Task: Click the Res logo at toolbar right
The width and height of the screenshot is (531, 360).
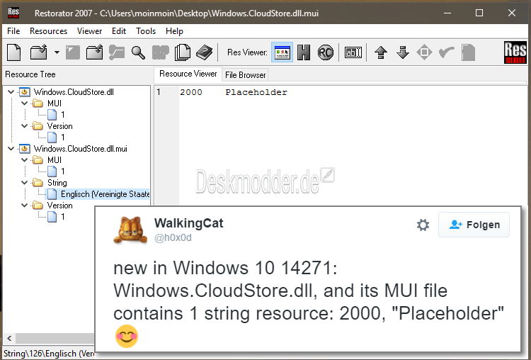Action: coord(515,52)
